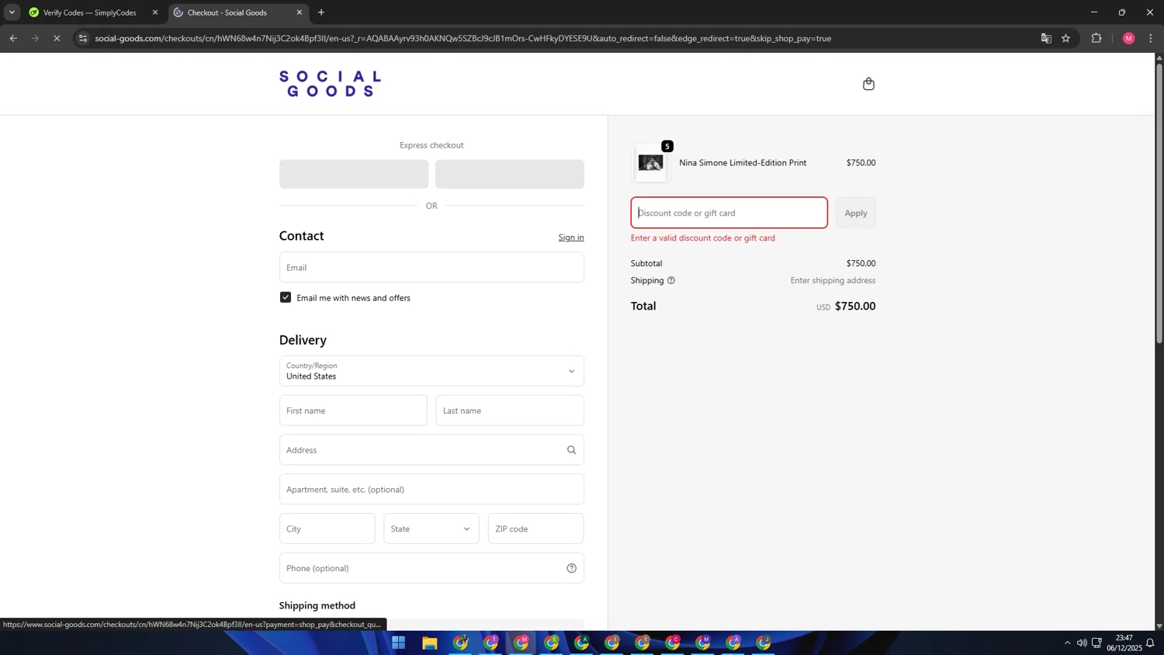Open notifications bell in system tray

coord(1150,643)
